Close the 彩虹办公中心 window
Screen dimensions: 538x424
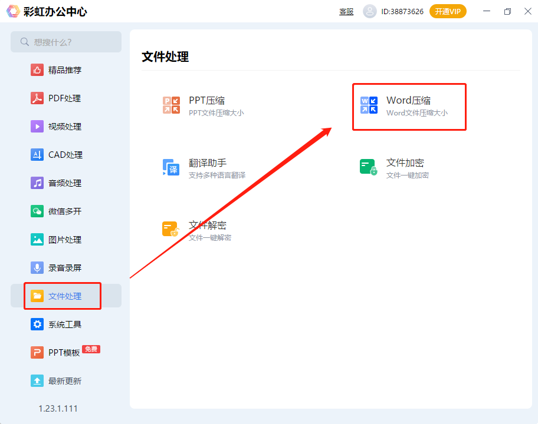pos(528,11)
